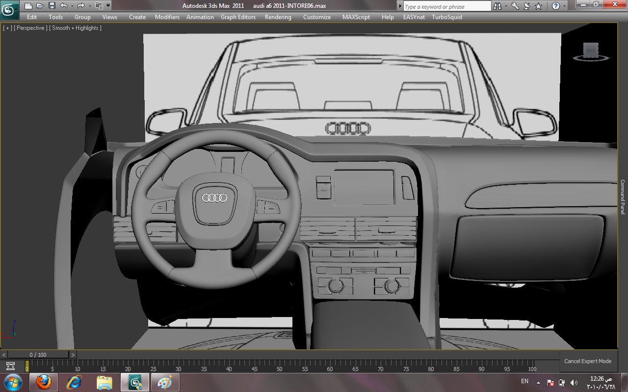This screenshot has width=628, height=392.
Task: Open Communication Center satellite dish icon
Action: coord(527,6)
